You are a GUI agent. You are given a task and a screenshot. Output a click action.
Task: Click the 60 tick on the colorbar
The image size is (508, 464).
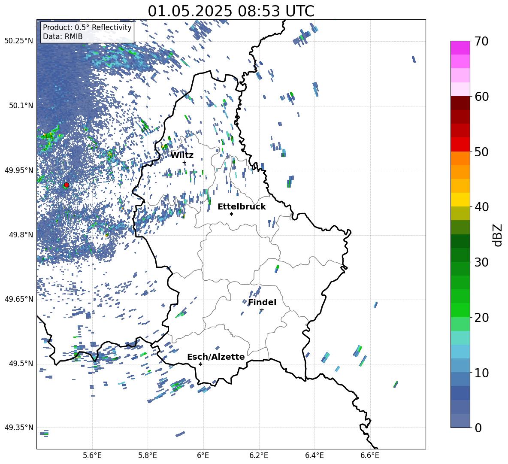[x=481, y=96]
